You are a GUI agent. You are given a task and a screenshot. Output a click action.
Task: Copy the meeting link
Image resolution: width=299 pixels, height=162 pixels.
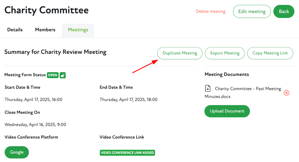click(270, 53)
